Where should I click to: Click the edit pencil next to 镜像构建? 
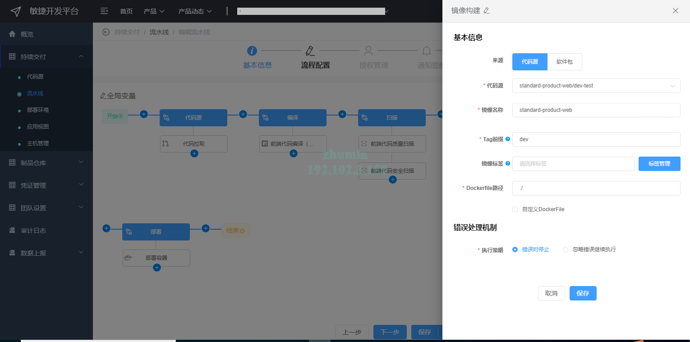[x=486, y=10]
